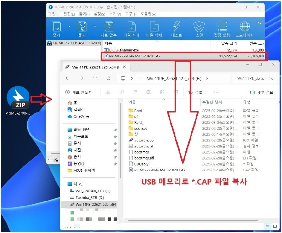This screenshot has width=282, height=233.
Task: Expand the dropdown arrow next to 풀기
Action: click(95, 26)
